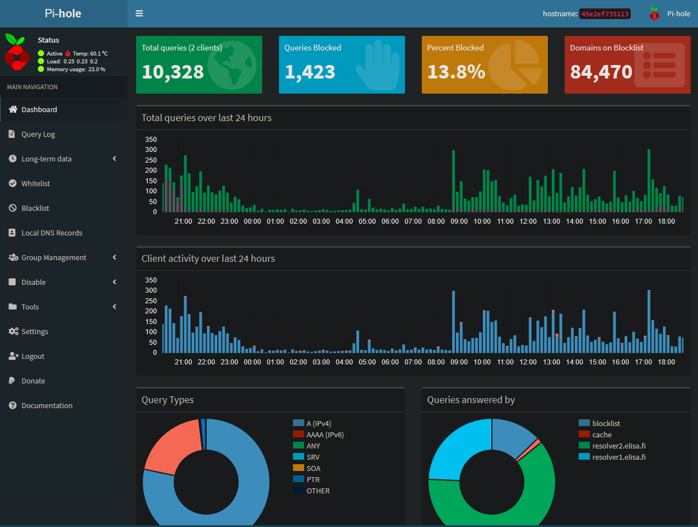Open the Documentation link
This screenshot has height=527, width=698.
[64, 405]
